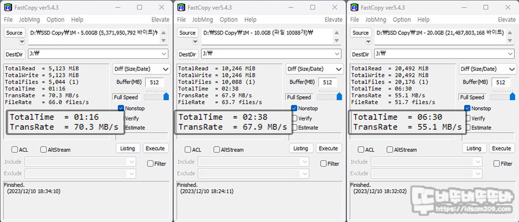Click source field down arrow in 20.0GB window
Image resolution: width=519 pixels, height=222 pixels.
point(510,40)
